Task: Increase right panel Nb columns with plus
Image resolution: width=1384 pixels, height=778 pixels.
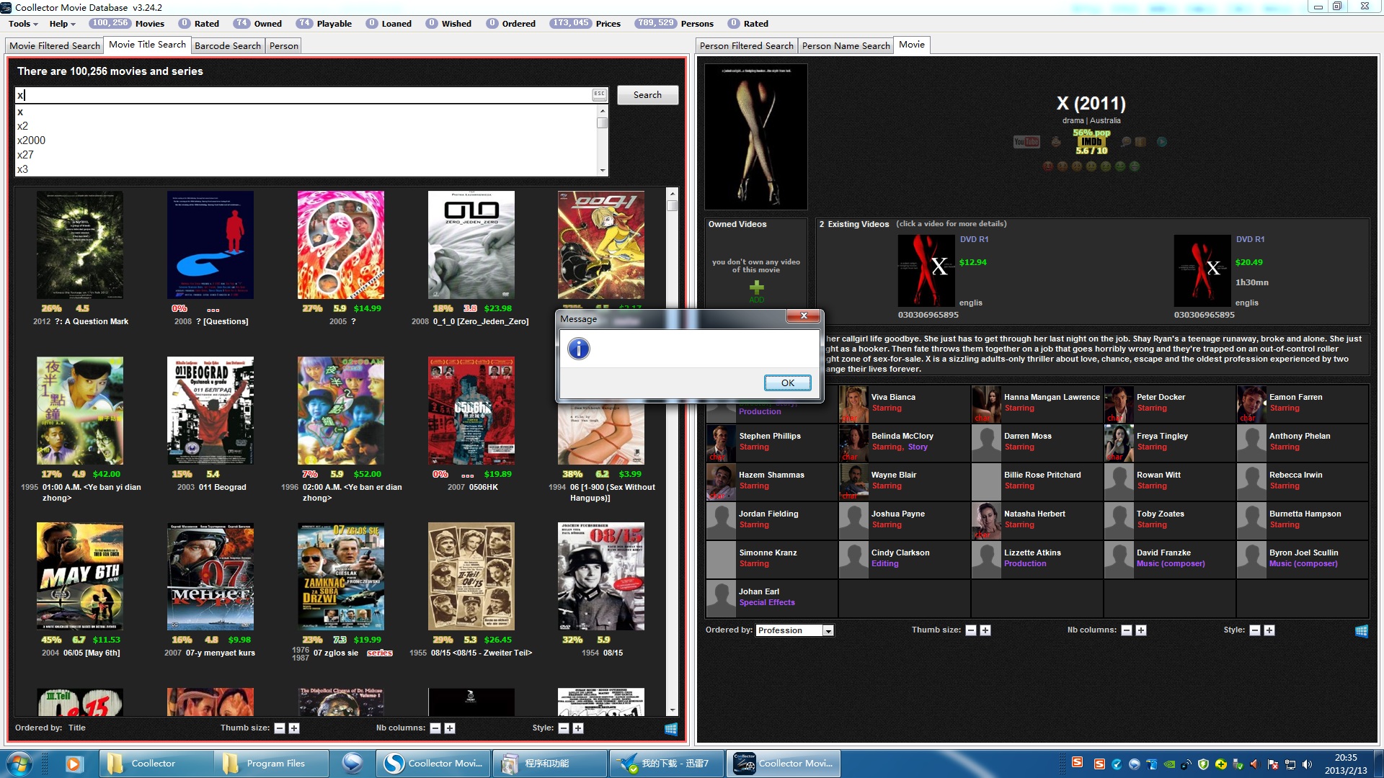Action: point(1141,630)
